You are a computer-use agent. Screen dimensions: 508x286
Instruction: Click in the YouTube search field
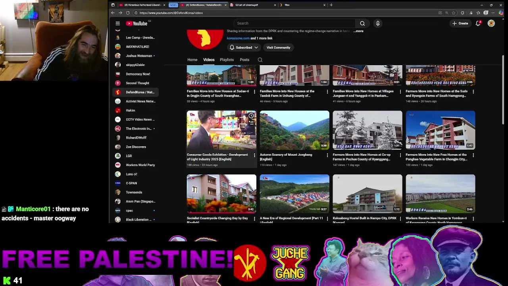(x=294, y=23)
